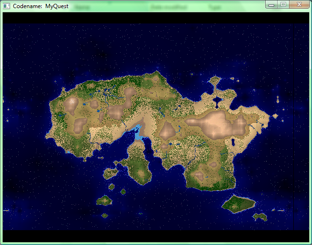The width and height of the screenshot is (312, 245).
Task: Click the application icon in the title bar
Action: (7, 6)
